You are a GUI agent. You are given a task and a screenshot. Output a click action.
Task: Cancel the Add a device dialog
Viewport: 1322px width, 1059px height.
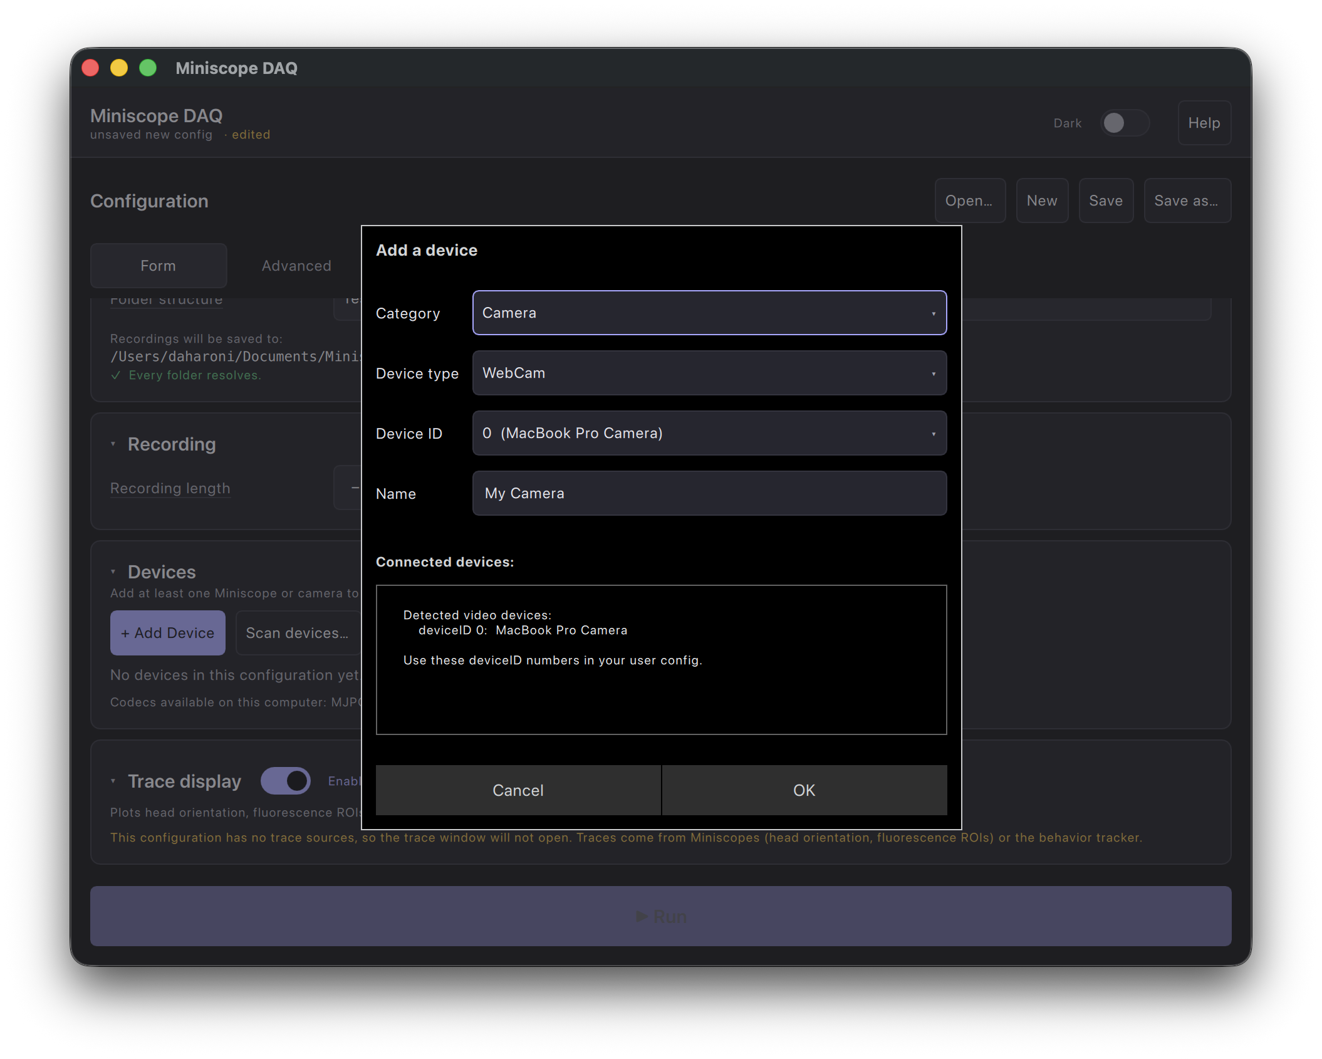click(x=518, y=790)
